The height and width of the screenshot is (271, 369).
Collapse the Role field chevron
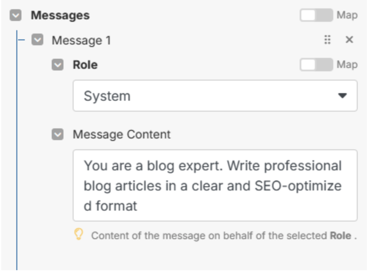(58, 65)
